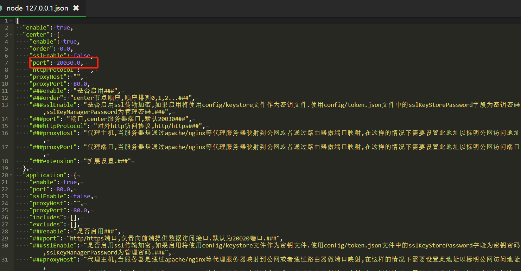Image resolution: width=521 pixels, height=271 pixels.
Task: Place cursor on the "center" key
Action: pyautogui.click(x=36, y=34)
